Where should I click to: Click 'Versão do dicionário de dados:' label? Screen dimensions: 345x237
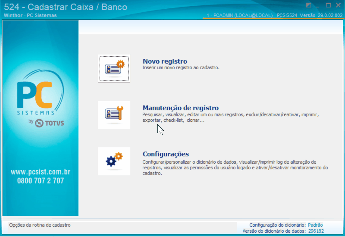tap(275, 231)
